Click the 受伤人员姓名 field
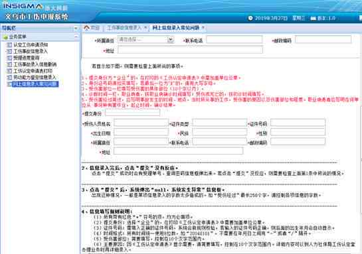The width and height of the screenshot is (362, 254). tap(141, 123)
